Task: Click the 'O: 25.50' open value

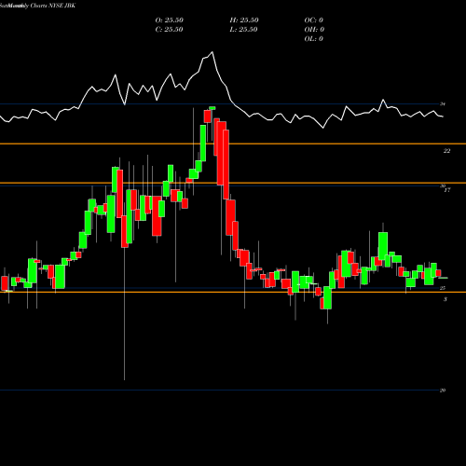Action: click(x=170, y=21)
